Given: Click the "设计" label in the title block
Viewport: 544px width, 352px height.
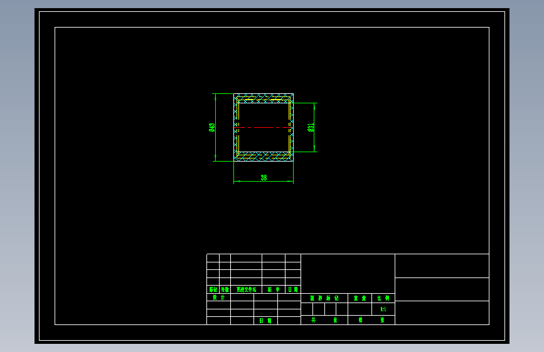Looking at the screenshot, I should (218, 298).
